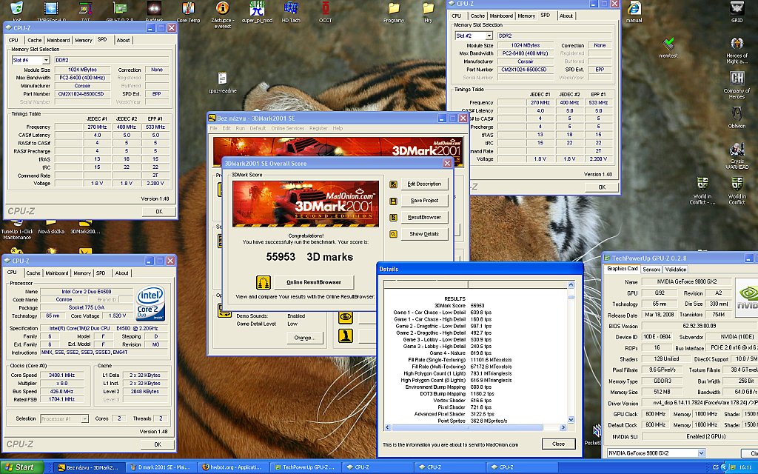Open the Processor #1 selection dropdown
The height and width of the screenshot is (474, 758).
coord(84,419)
